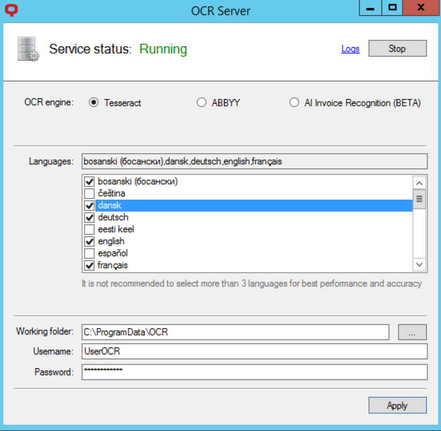
Task: Uncheck the bosanski language
Action: pyautogui.click(x=90, y=181)
